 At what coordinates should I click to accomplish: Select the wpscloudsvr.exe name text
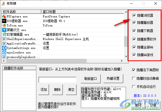tap(19, 53)
